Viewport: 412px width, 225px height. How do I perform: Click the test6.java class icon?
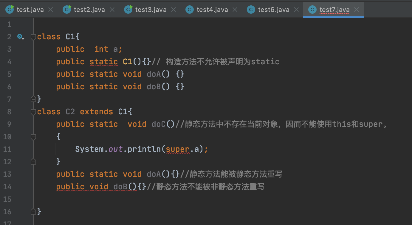(251, 10)
